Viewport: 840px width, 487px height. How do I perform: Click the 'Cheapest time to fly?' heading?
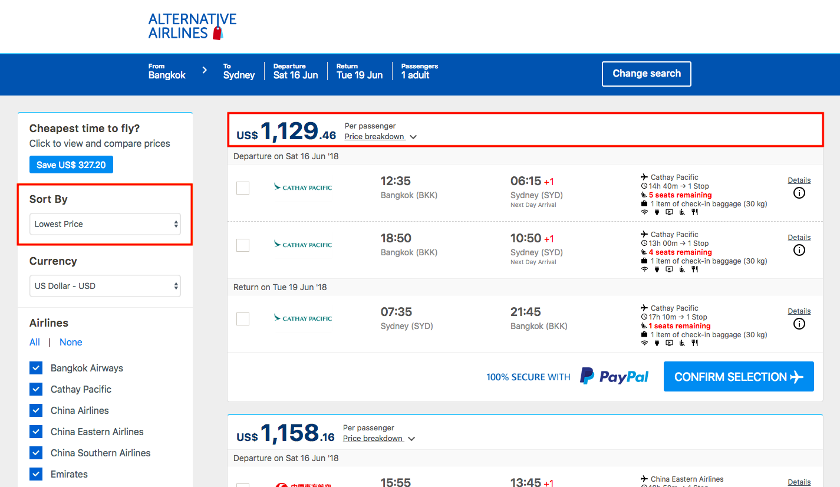pyautogui.click(x=85, y=129)
